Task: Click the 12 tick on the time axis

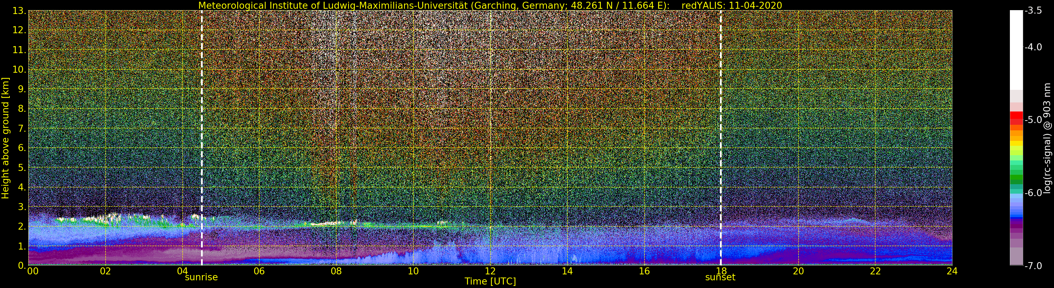Action: pyautogui.click(x=490, y=271)
